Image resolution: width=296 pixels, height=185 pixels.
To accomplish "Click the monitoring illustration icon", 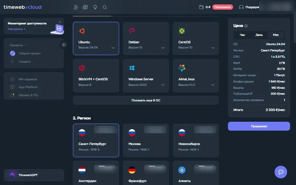I will [58, 29].
